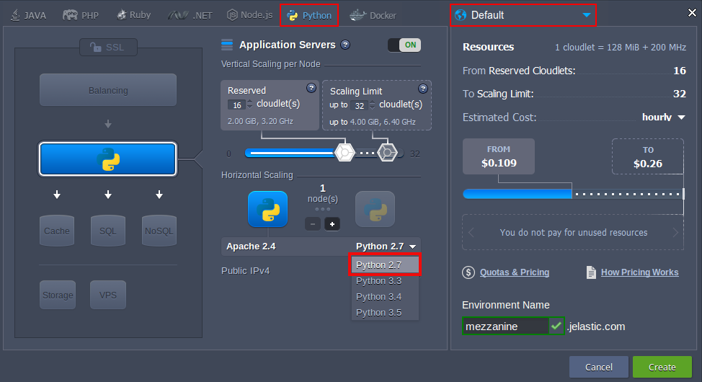702x382 pixels.
Task: Add a NoSQL database node
Action: [x=159, y=231]
